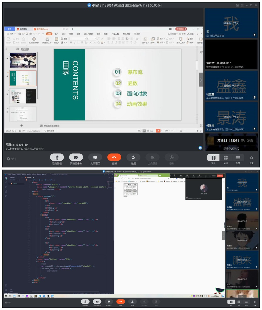Viewport: 262px width, 310px height.
Task: Tick the iPad Pro row checkbox in the browser
Action: click(125, 194)
